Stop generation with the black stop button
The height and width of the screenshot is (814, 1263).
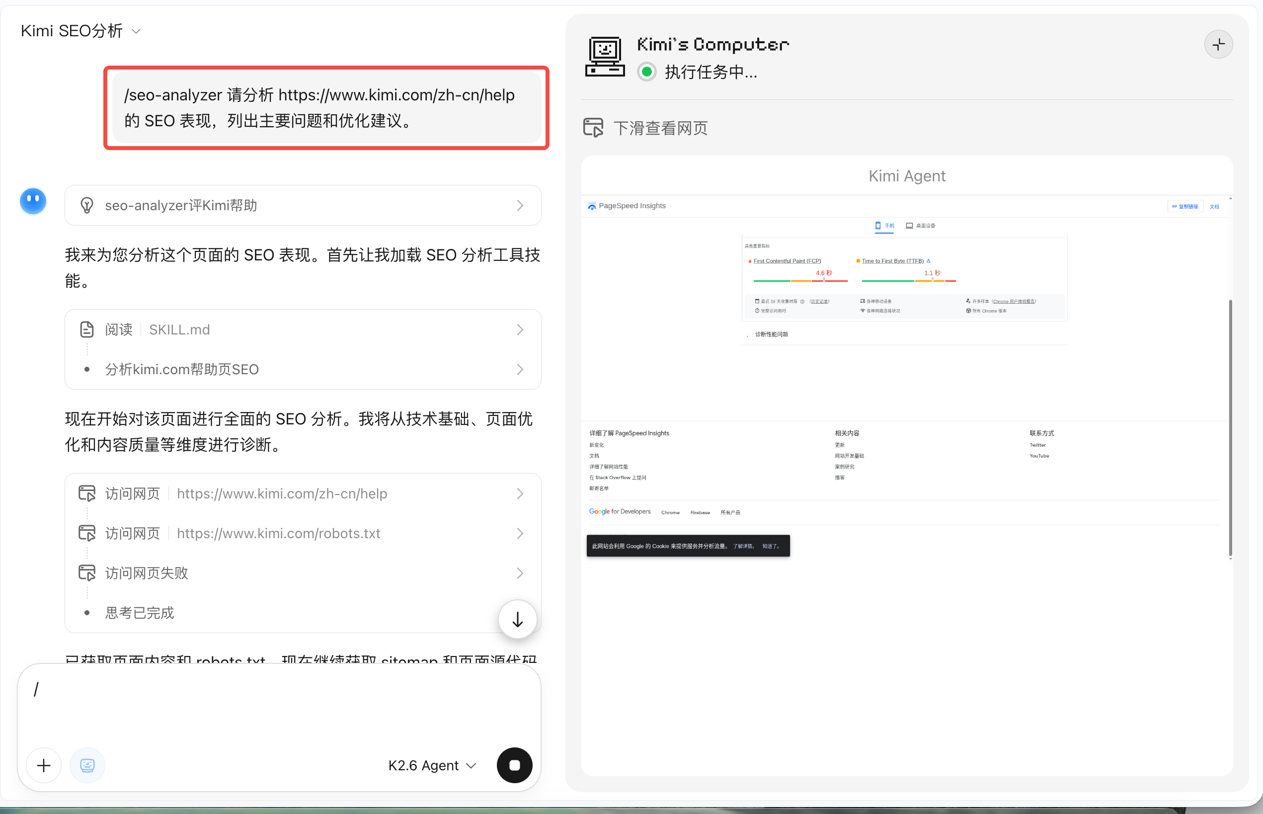coord(514,765)
